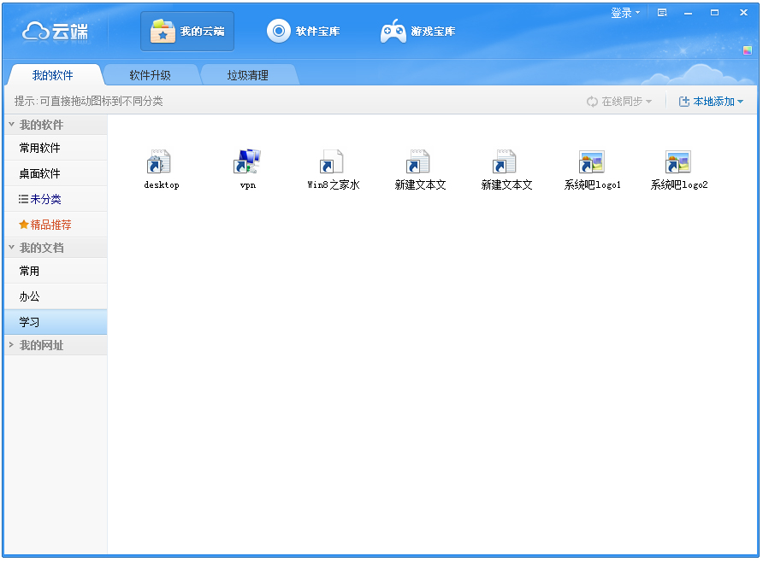Switch to the 软件升级 tab
763x562 pixels.
coord(150,75)
